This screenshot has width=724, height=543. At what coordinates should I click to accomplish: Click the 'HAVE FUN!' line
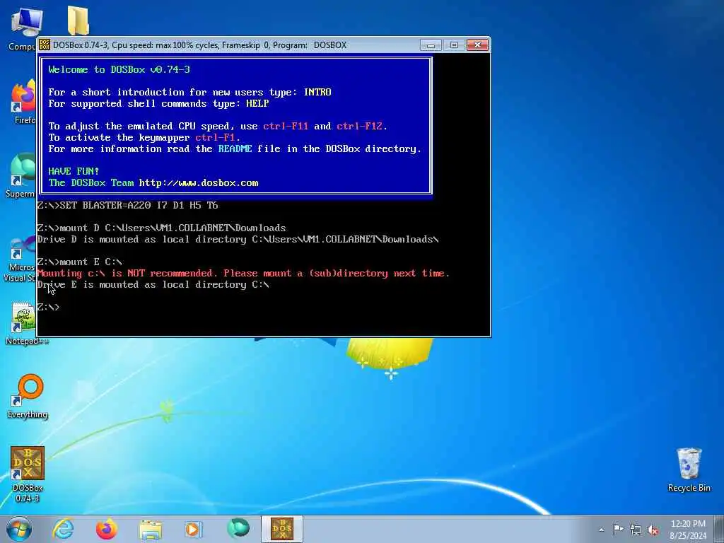(74, 171)
